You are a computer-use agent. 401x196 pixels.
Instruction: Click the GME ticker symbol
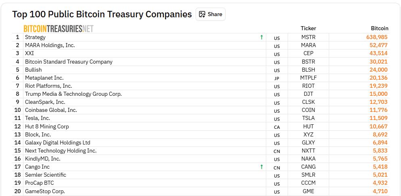[308, 191]
